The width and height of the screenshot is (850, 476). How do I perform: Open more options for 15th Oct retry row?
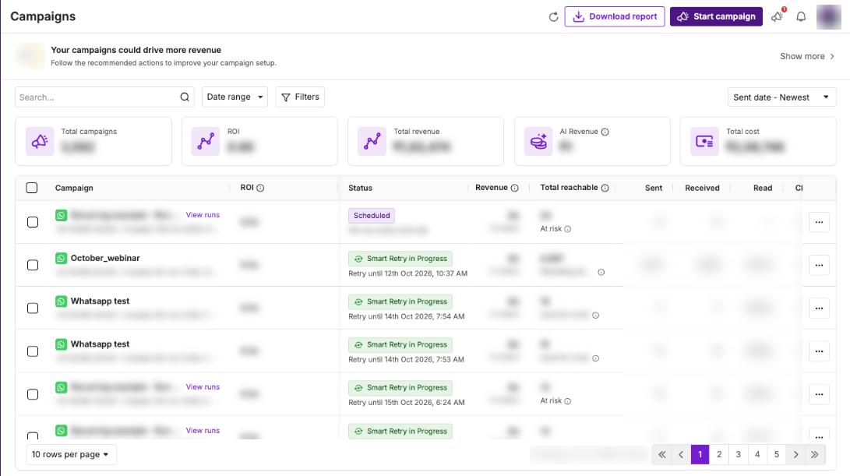tap(819, 395)
